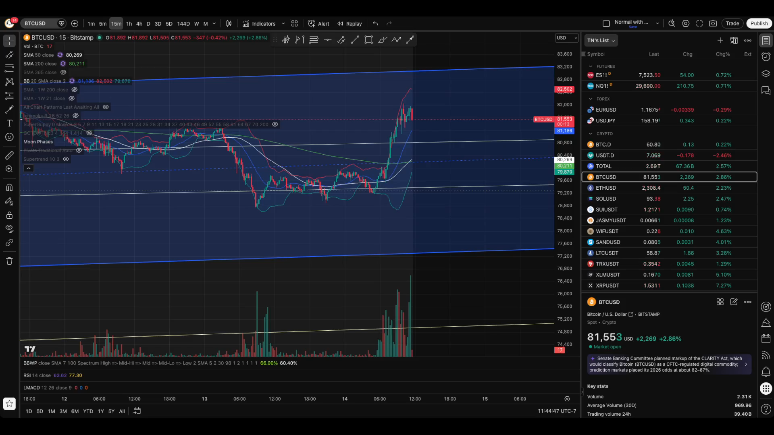Viewport: 774px width, 435px height.
Task: Click the Undo arrow in top toolbar
Action: tap(375, 24)
